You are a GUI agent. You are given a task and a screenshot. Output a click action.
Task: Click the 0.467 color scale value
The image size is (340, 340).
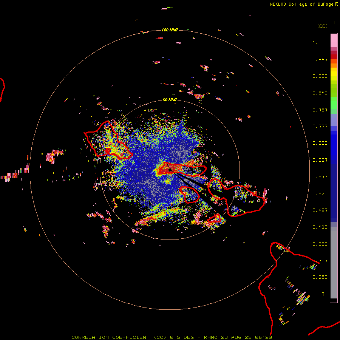pos(320,210)
